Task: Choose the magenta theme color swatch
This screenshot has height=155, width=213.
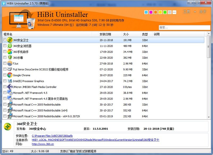Action: pos(151,12)
